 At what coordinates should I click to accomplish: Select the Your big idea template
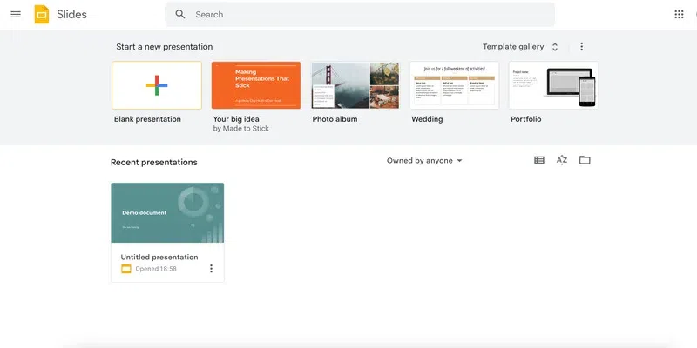[256, 85]
